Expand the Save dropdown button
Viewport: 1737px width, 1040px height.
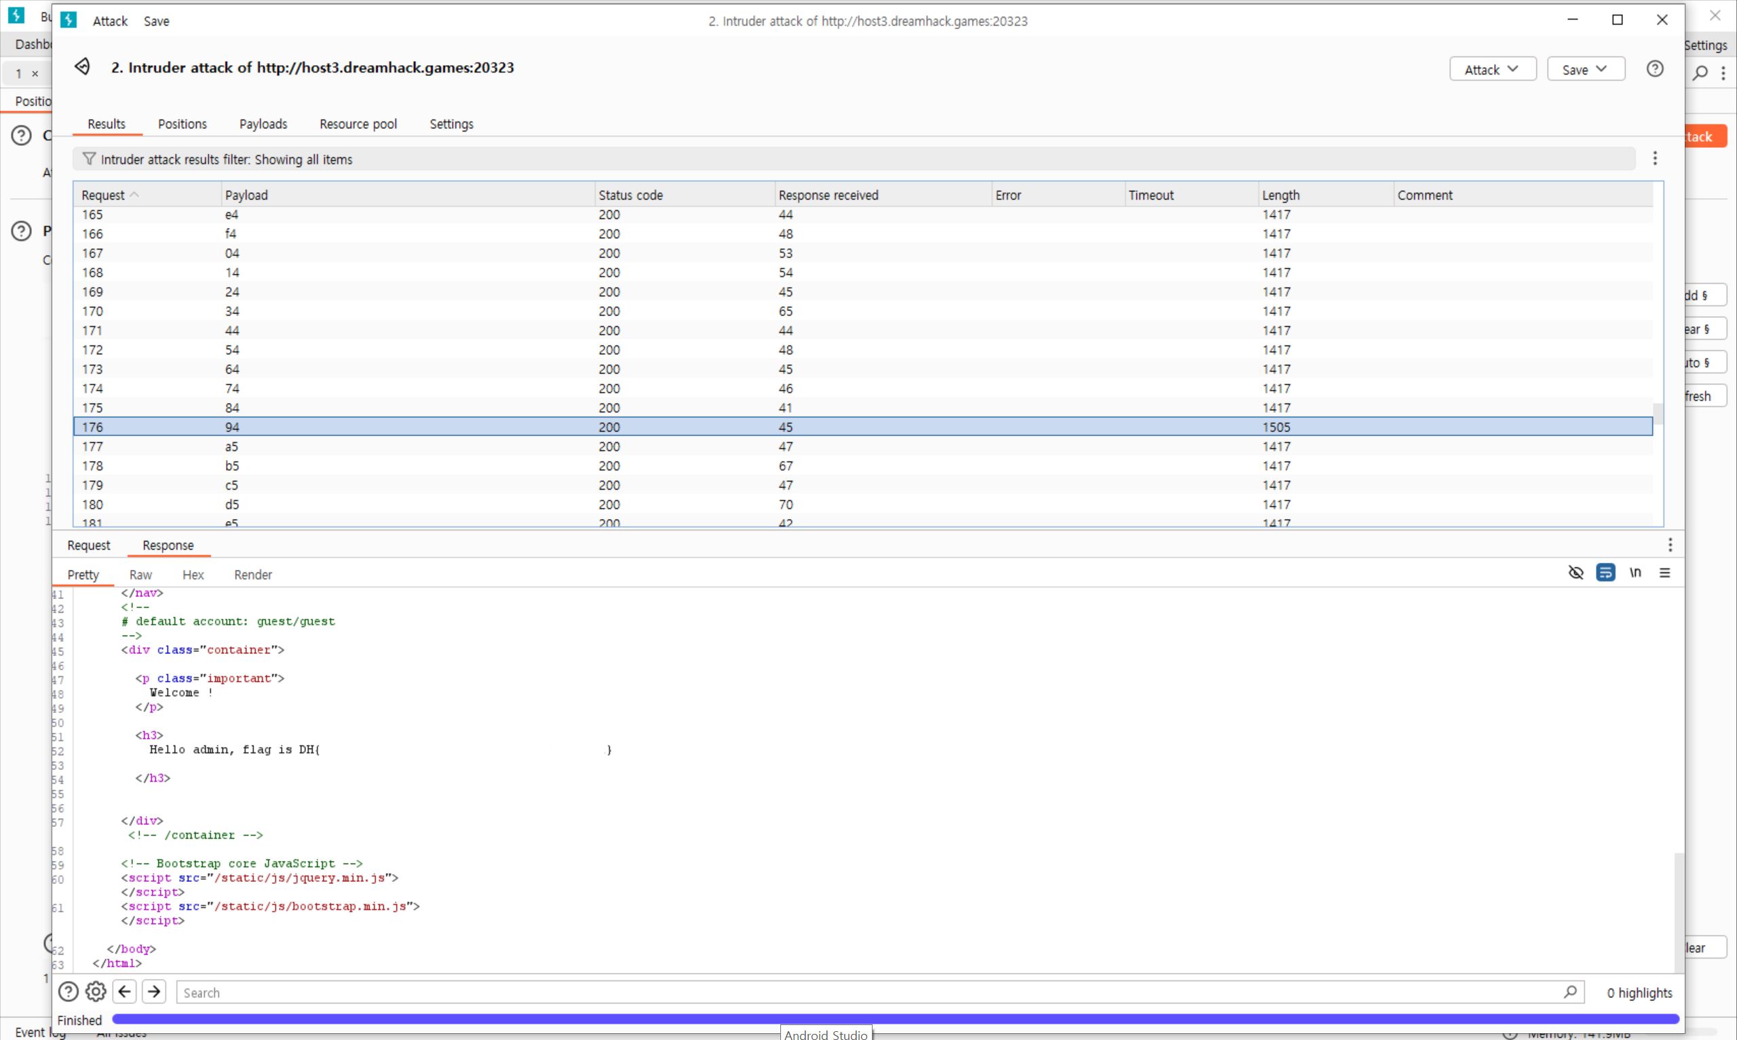pos(1585,69)
